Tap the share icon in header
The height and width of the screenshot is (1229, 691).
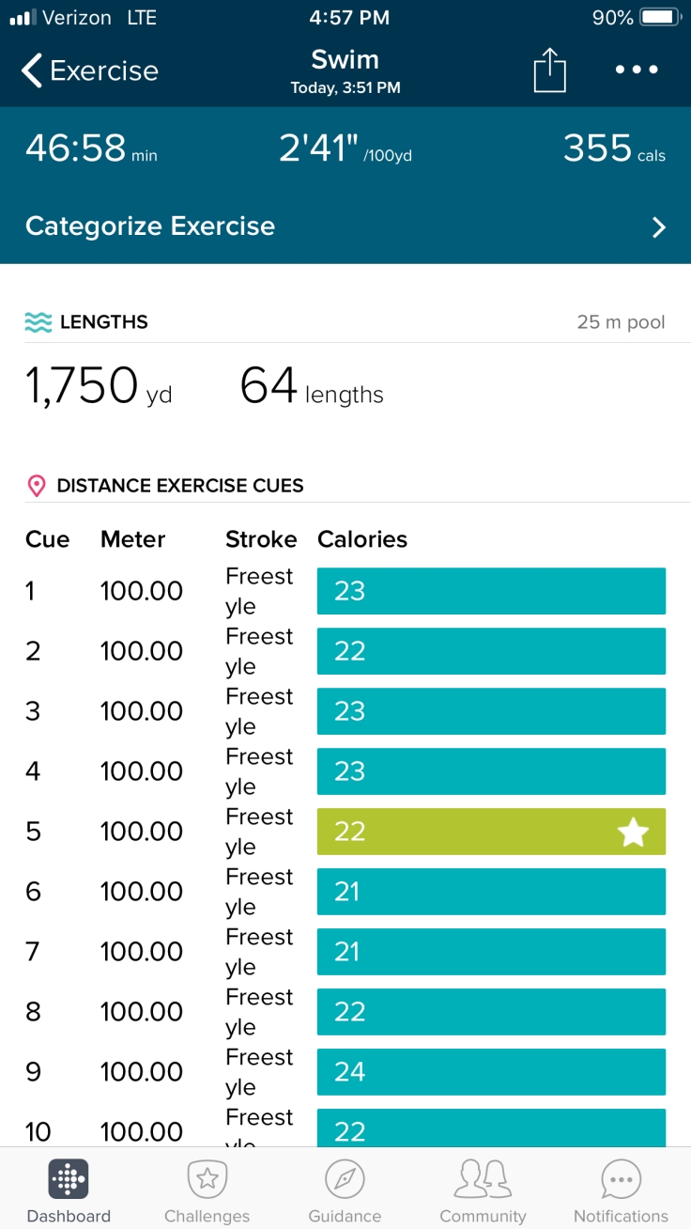click(550, 70)
